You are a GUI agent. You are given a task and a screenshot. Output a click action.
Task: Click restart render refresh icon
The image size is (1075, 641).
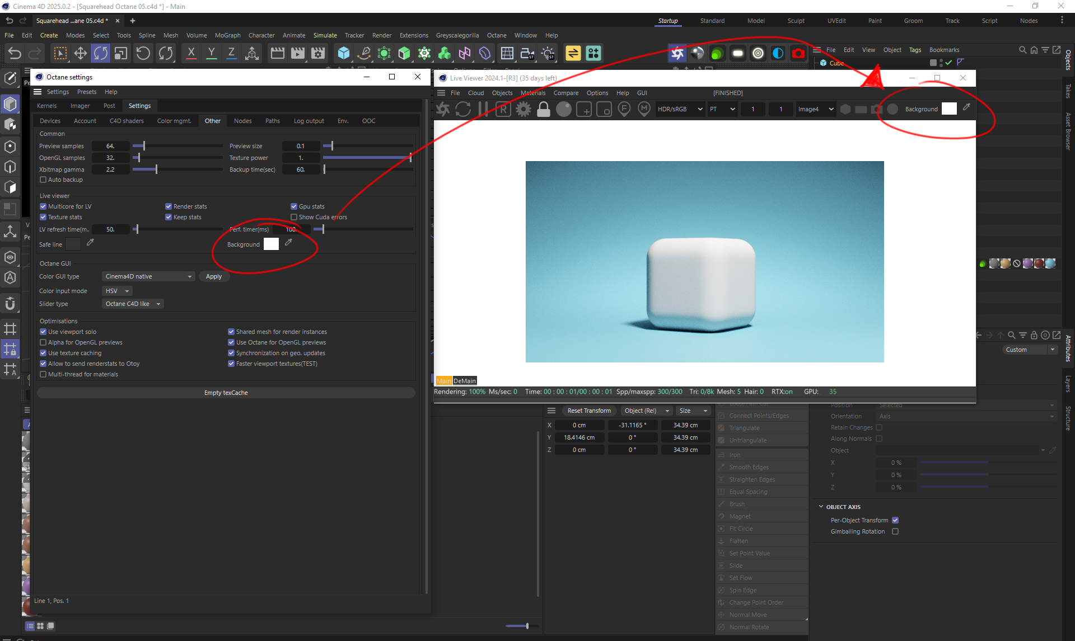(x=463, y=109)
